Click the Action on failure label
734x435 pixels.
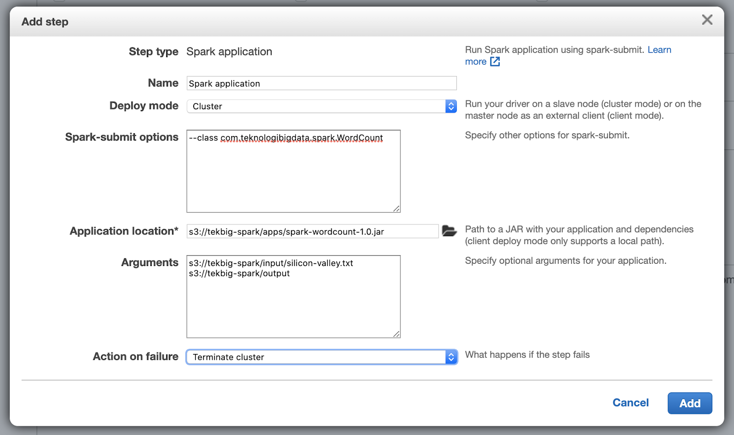[x=136, y=357]
